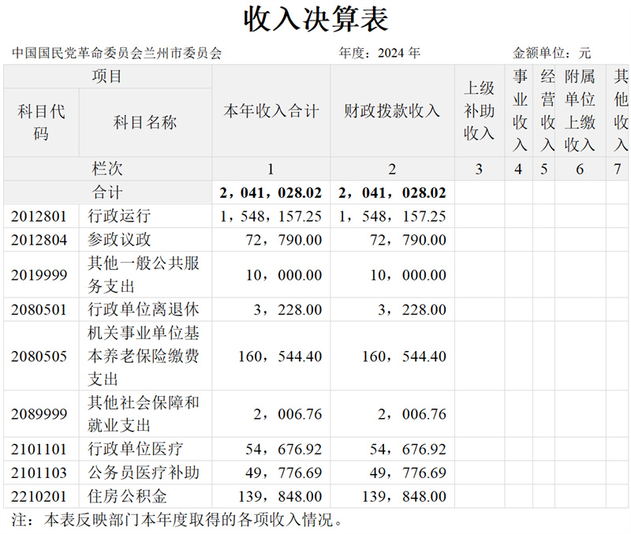631x534 pixels.
Task: Click 10,000.00 in 财政拨款收入 column
Action: (x=408, y=275)
